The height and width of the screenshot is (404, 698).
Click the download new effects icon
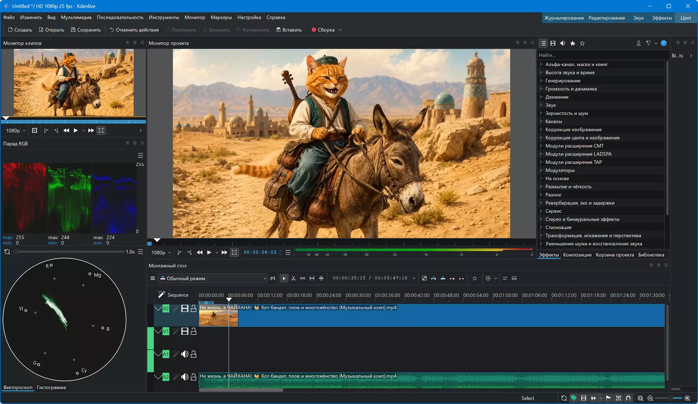[638, 43]
